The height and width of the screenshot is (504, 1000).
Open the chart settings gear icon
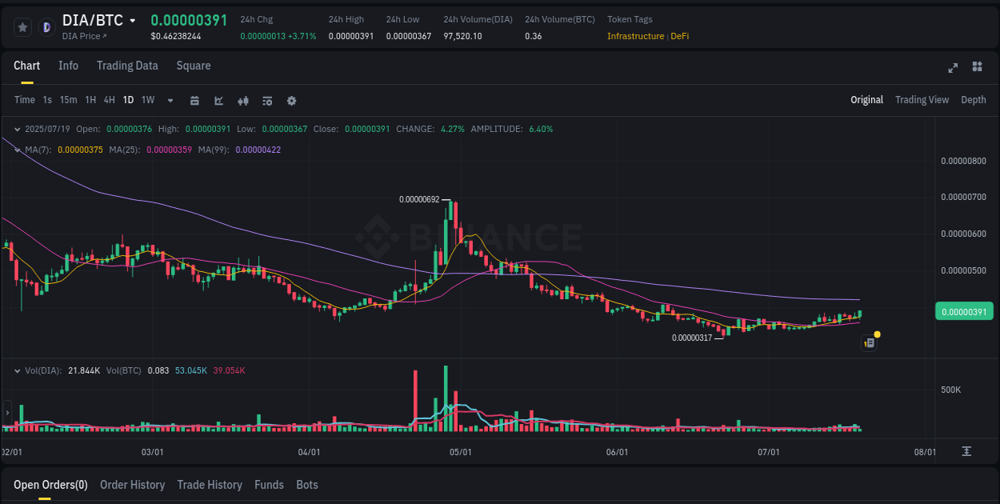coord(291,101)
